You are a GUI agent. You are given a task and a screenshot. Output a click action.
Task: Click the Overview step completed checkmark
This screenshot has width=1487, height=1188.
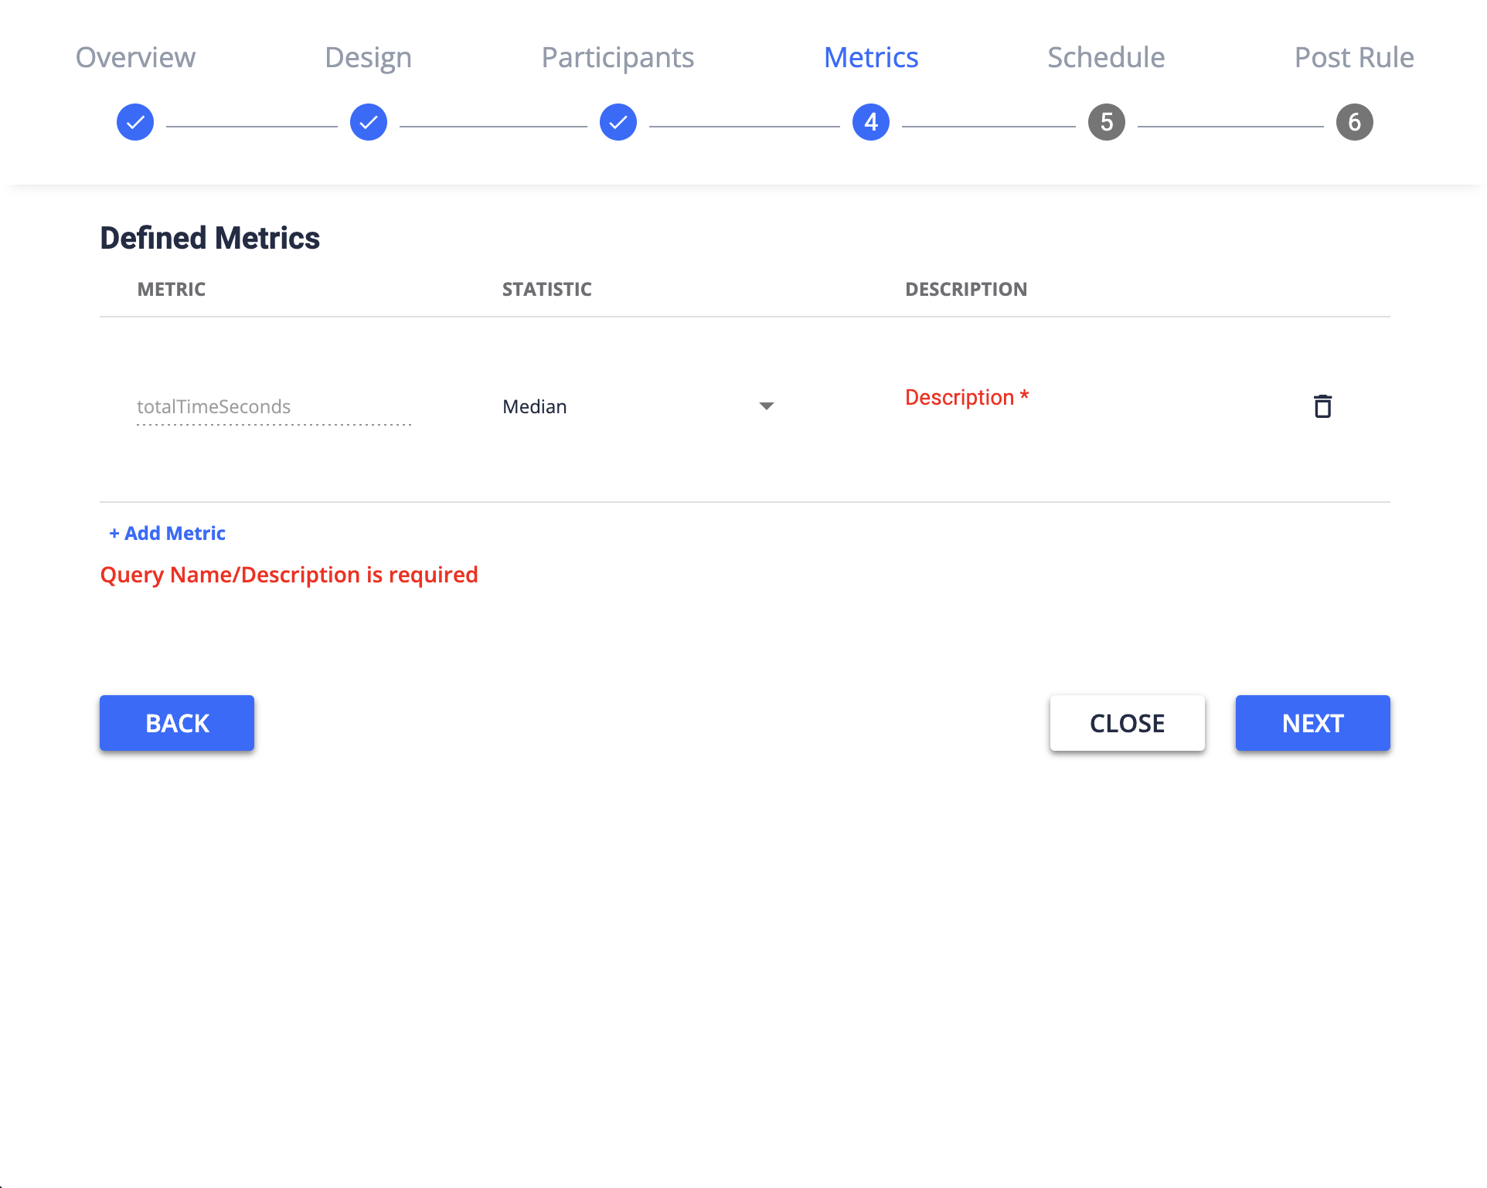(134, 121)
